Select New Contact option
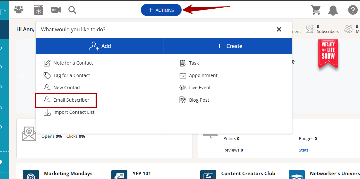This screenshot has height=179, width=360. coord(67,88)
